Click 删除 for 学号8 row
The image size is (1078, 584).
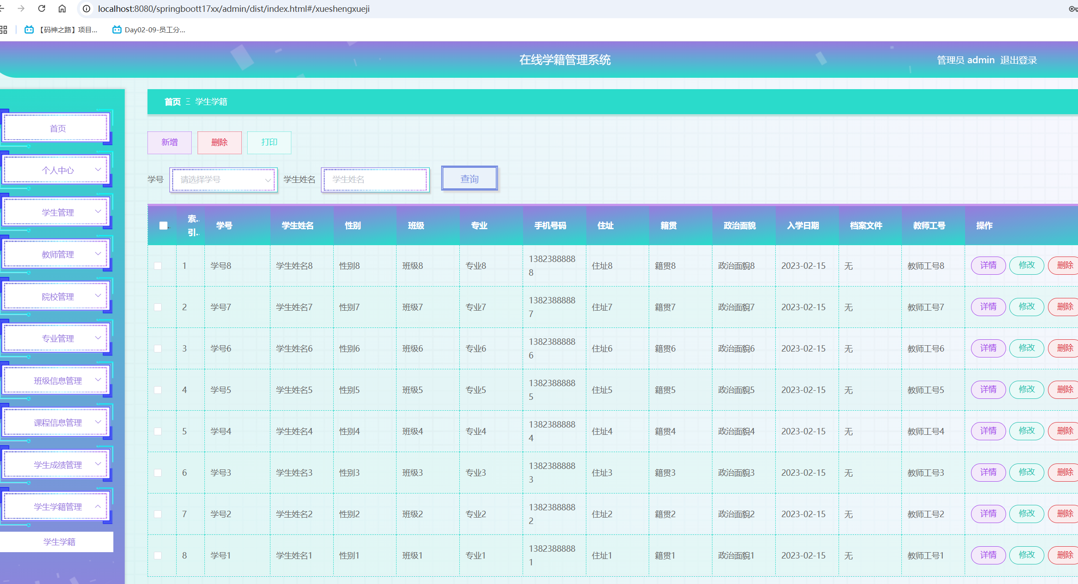coord(1064,265)
